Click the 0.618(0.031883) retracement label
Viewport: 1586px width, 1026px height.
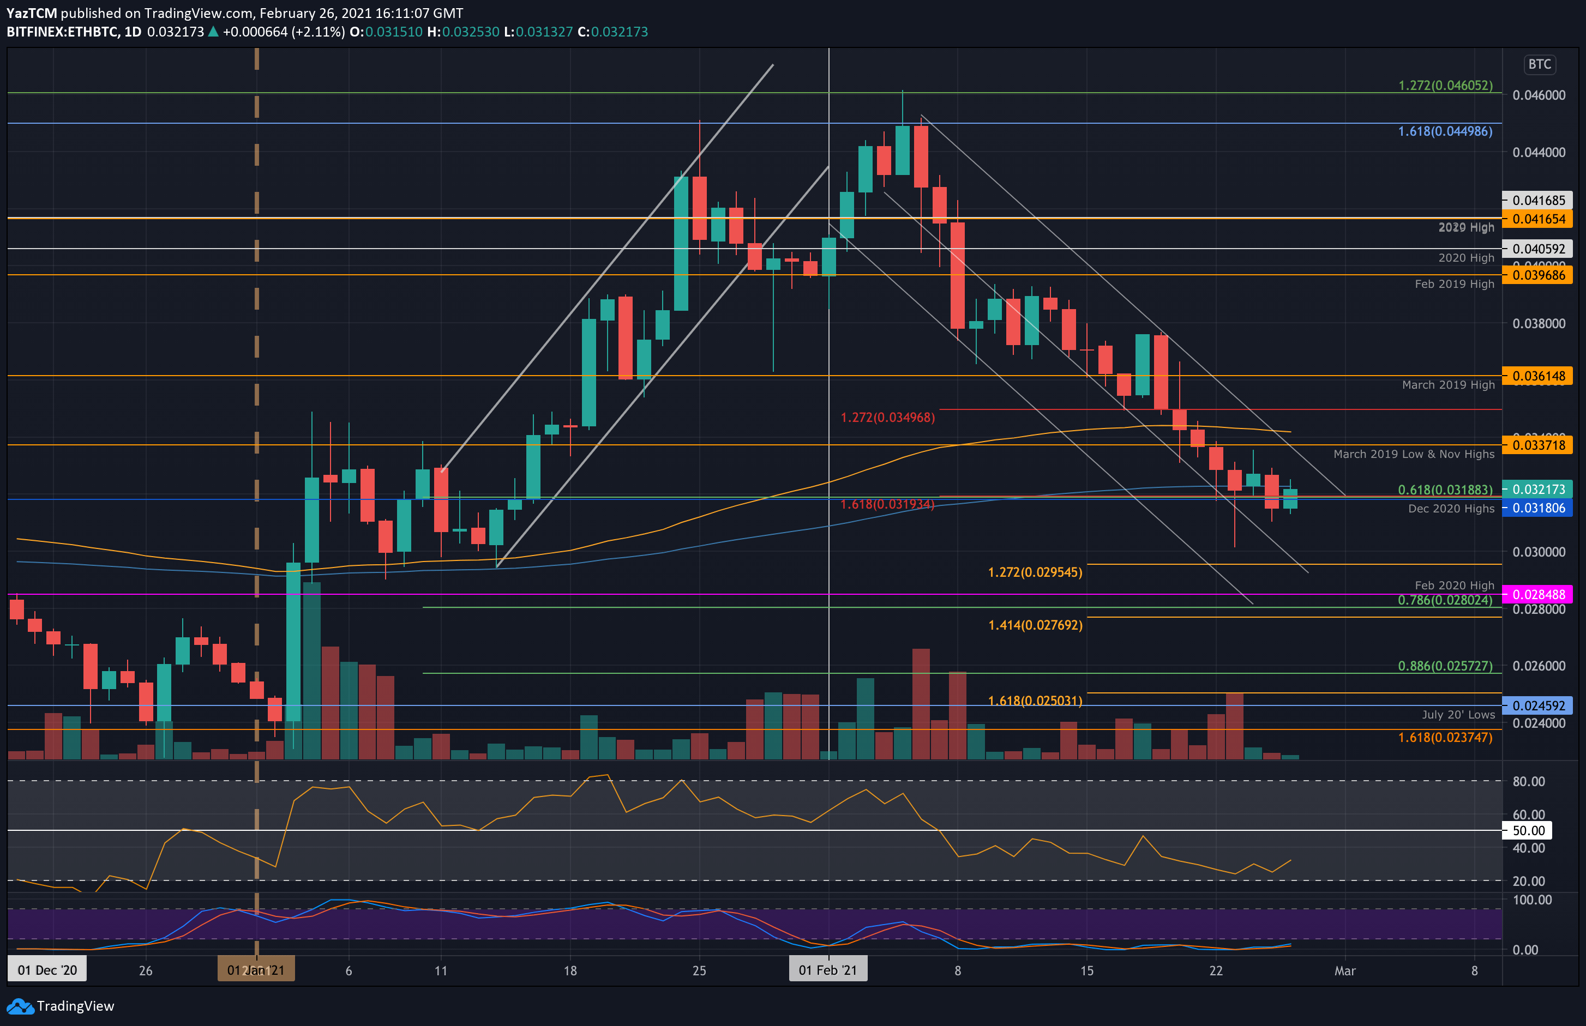click(1445, 490)
